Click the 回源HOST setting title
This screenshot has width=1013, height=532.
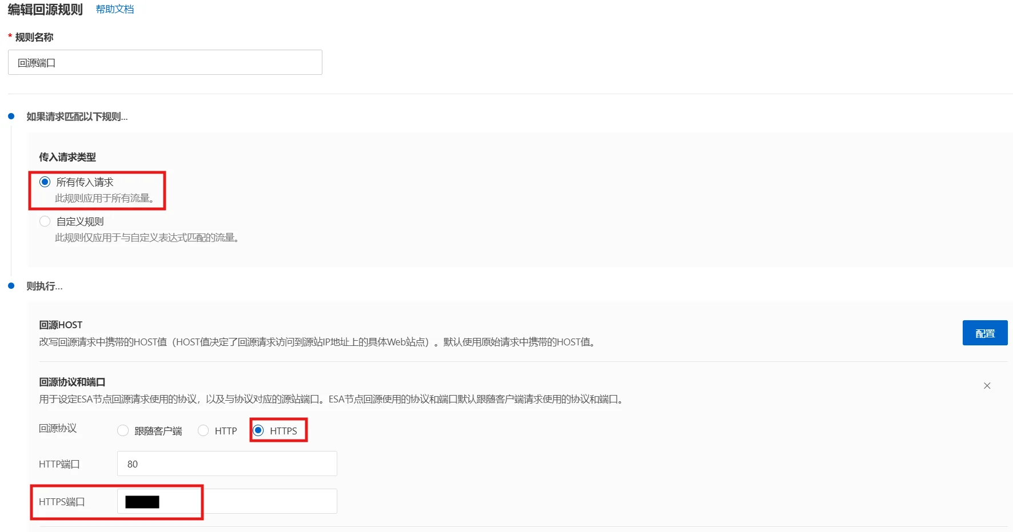[x=61, y=325]
